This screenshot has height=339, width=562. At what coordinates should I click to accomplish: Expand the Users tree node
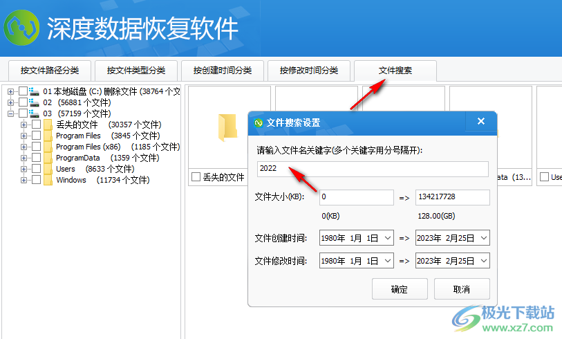point(24,169)
